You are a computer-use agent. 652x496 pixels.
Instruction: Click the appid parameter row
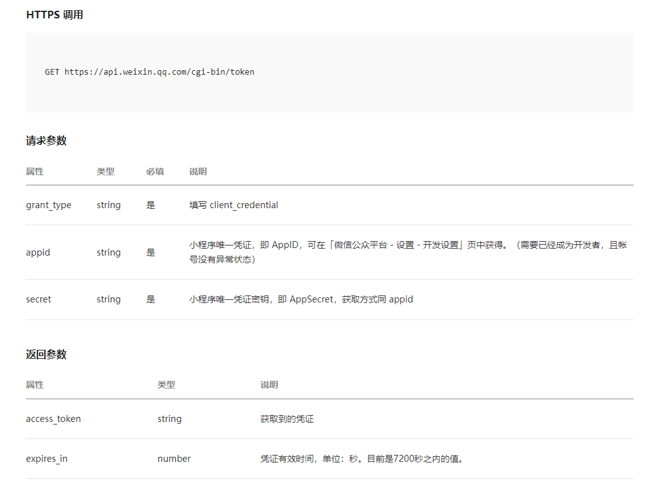click(x=38, y=252)
